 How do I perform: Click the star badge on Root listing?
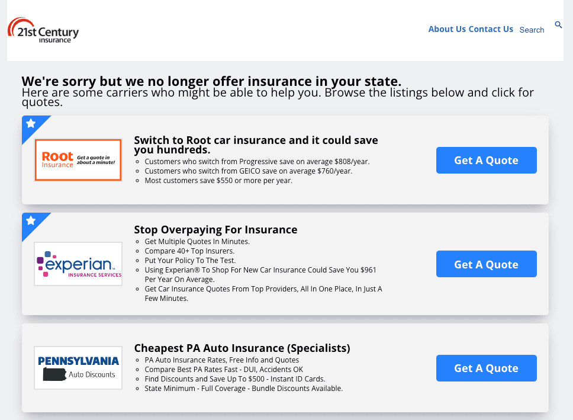point(31,124)
